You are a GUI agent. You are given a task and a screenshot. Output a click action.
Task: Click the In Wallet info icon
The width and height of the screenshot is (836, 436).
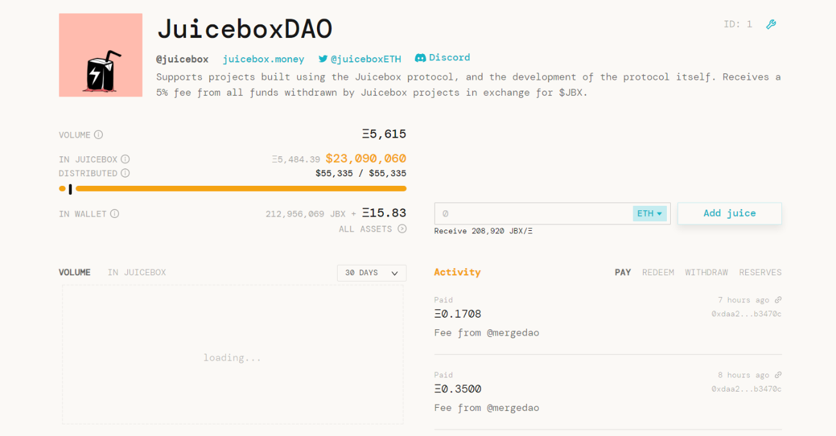tap(114, 214)
